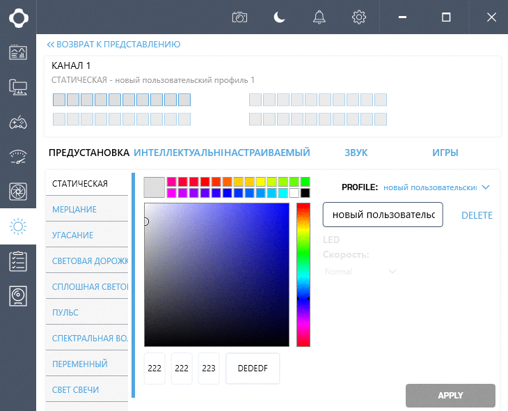Select ПУЛЬС lighting mode
Viewport: 508px width, 411px height.
click(x=87, y=312)
